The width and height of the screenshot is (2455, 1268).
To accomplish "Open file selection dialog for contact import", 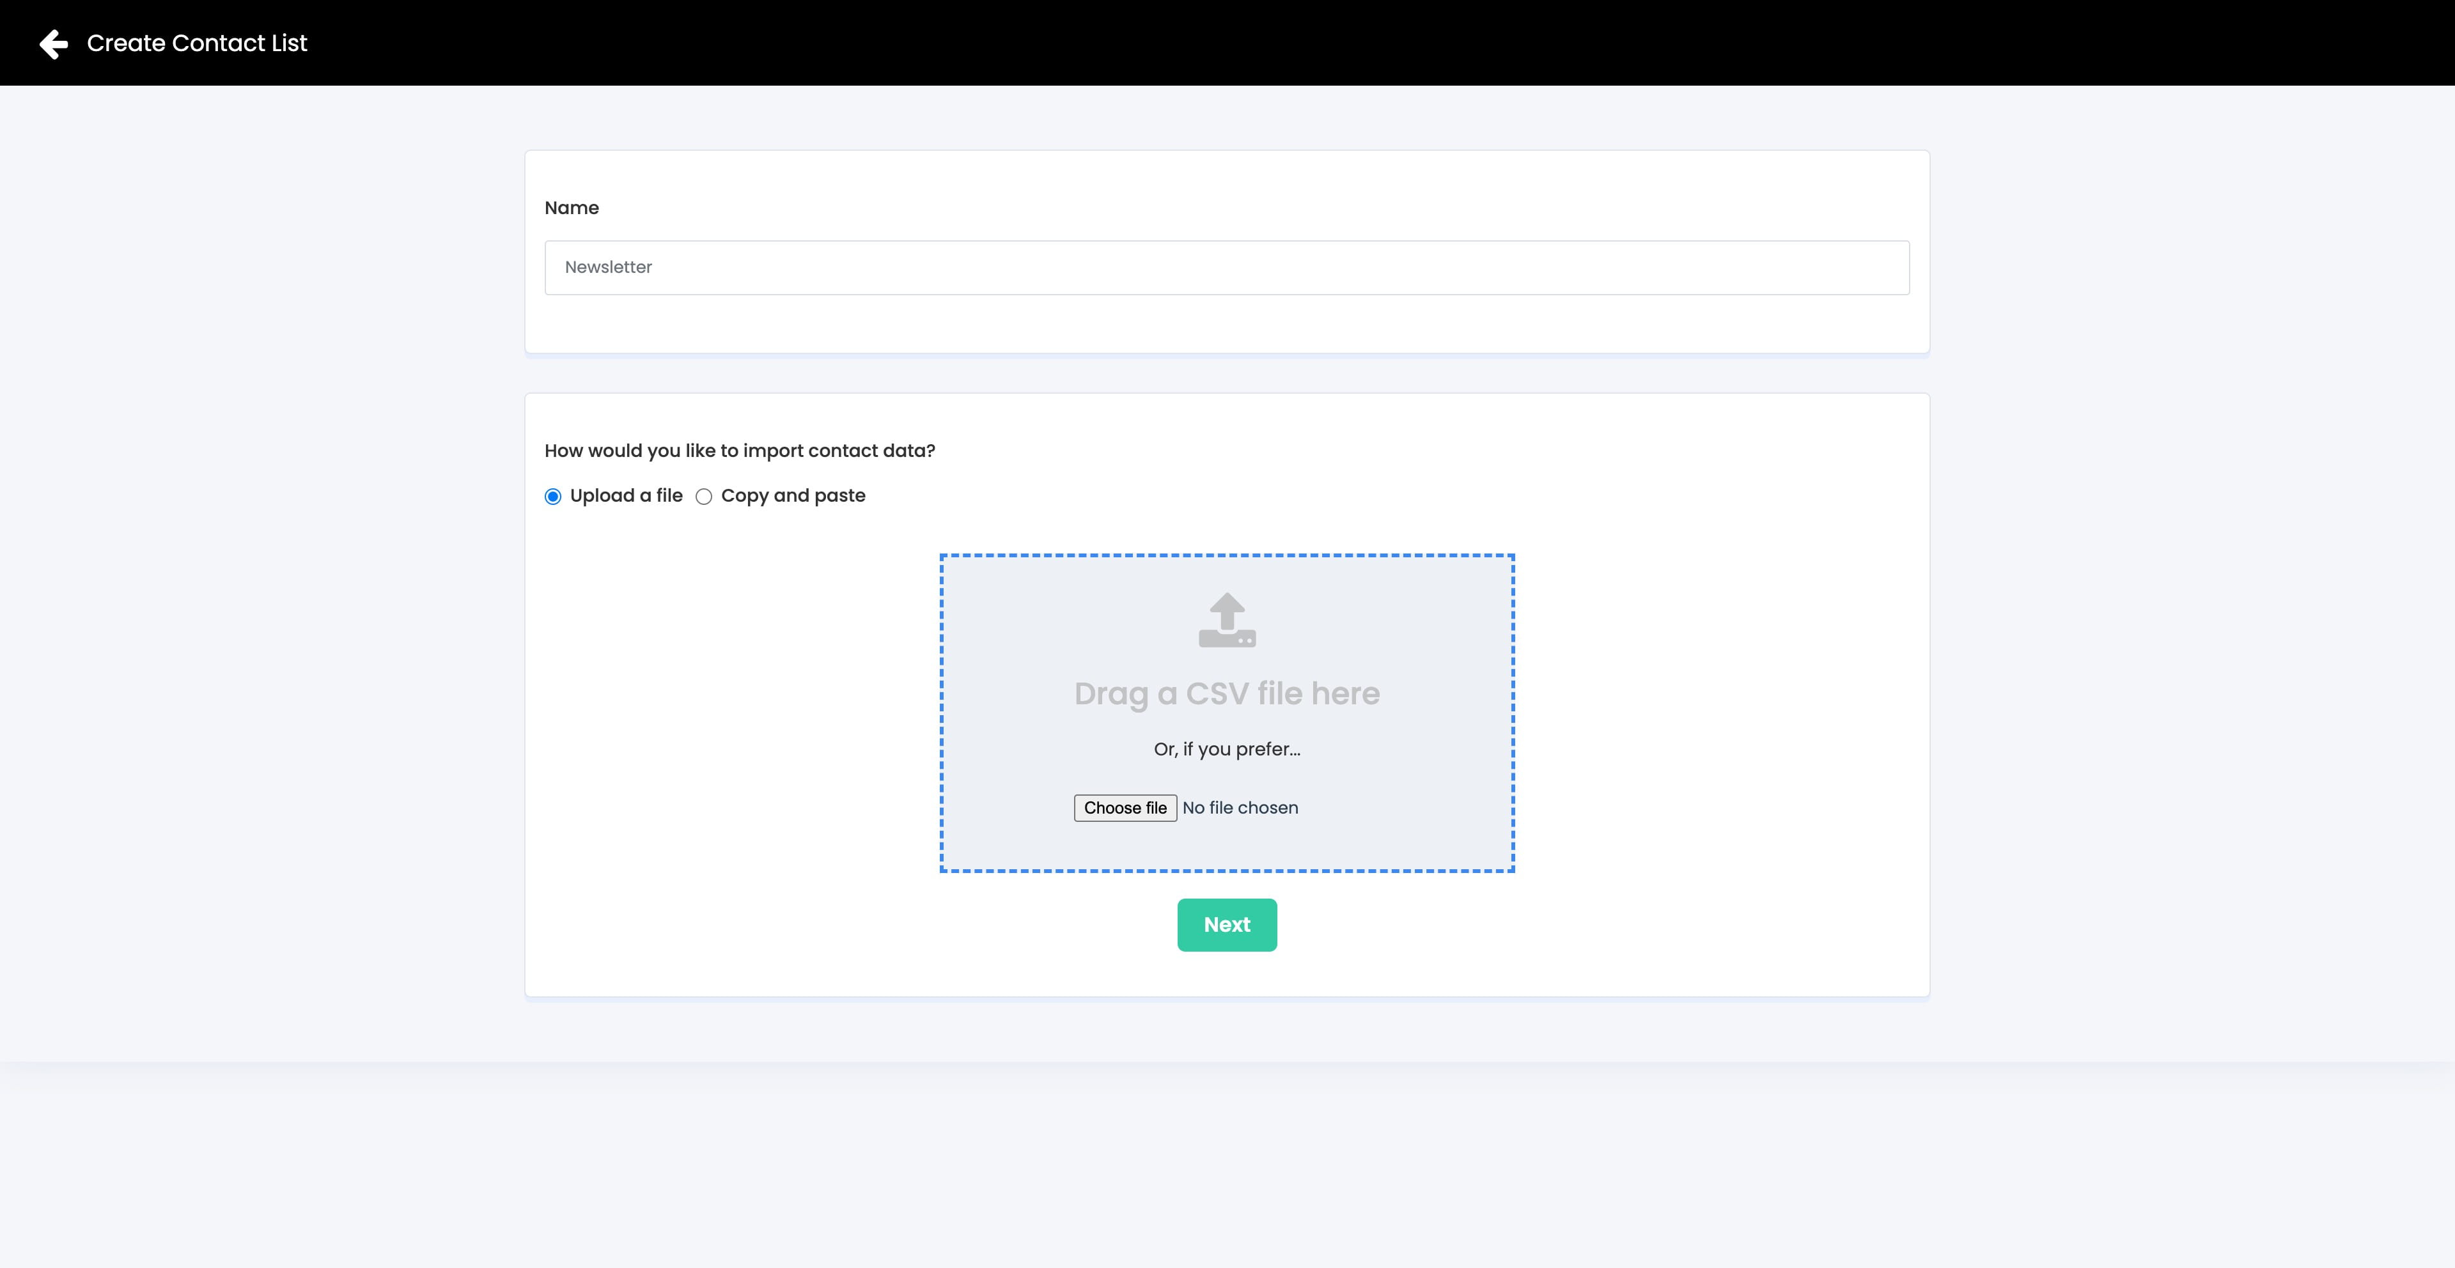I will click(x=1125, y=807).
